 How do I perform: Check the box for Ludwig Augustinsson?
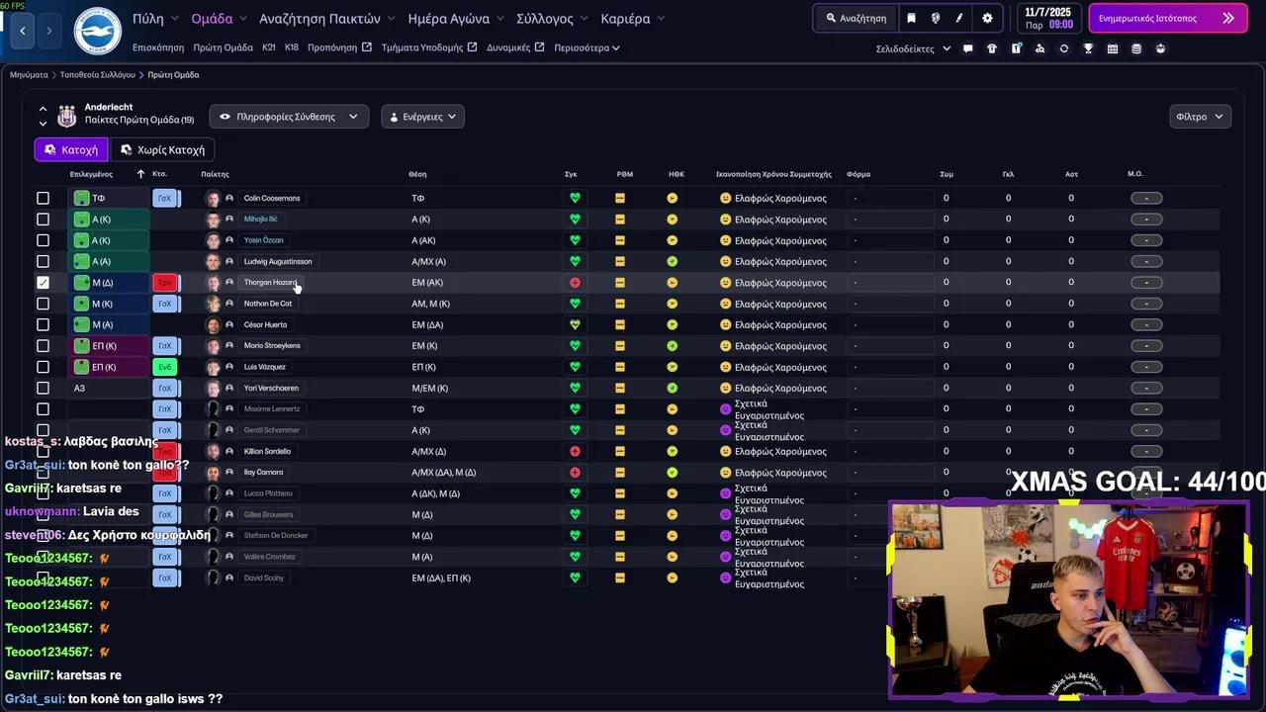pyautogui.click(x=43, y=262)
